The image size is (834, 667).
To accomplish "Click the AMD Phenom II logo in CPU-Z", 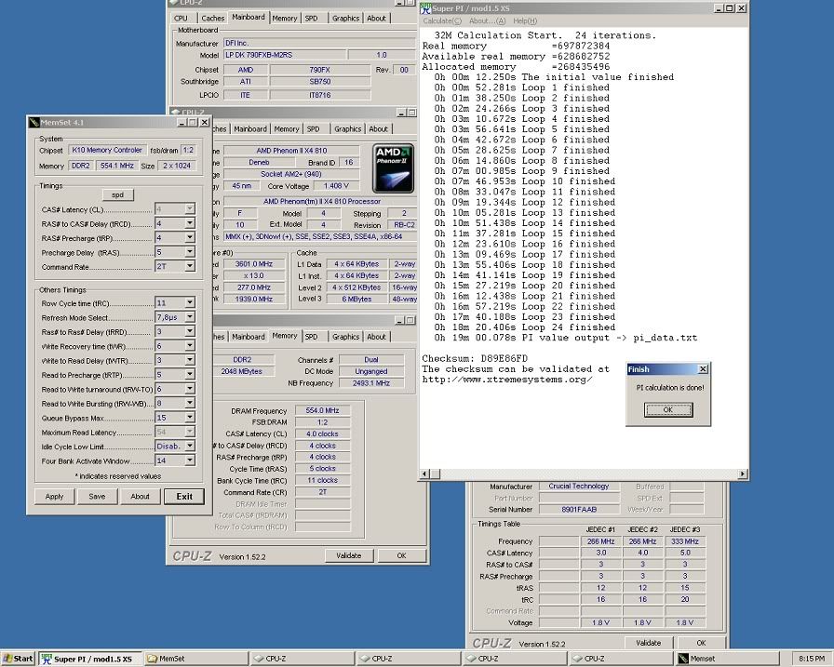I will [392, 167].
